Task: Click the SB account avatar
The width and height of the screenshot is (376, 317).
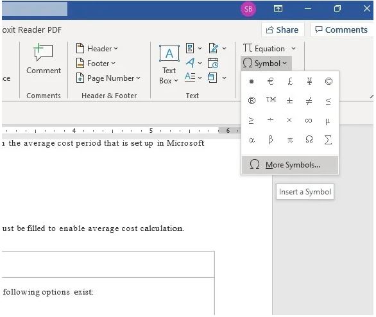Action: (248, 9)
